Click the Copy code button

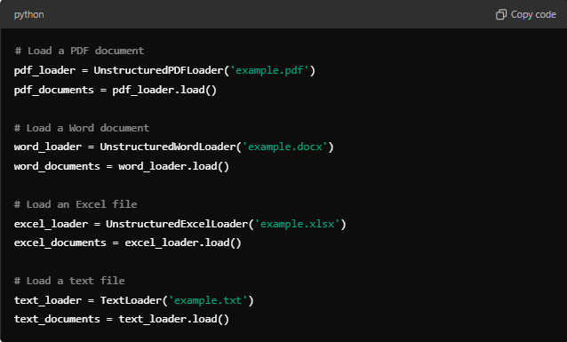pos(526,14)
